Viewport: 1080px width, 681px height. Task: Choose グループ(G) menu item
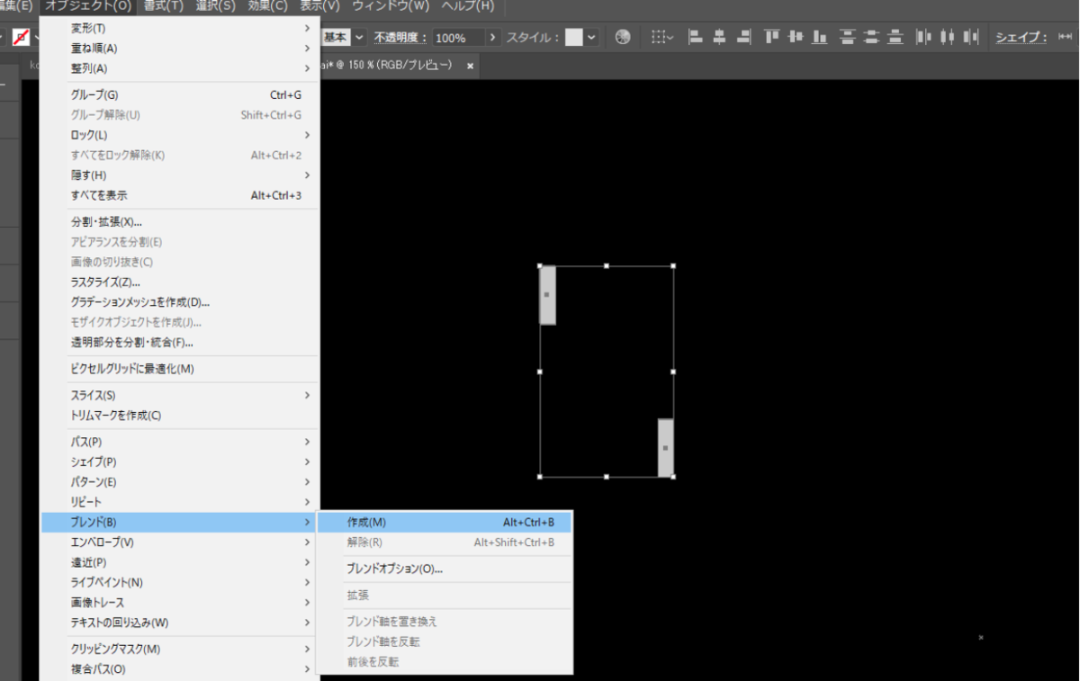click(179, 94)
